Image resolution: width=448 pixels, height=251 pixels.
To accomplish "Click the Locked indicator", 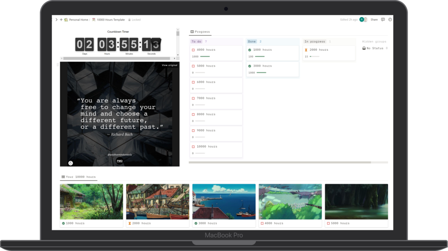I will [134, 20].
